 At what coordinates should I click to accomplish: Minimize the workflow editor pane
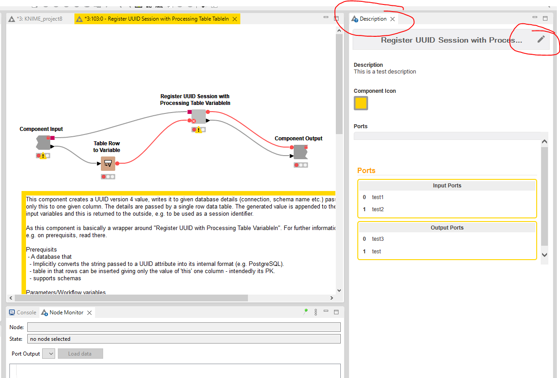326,18
